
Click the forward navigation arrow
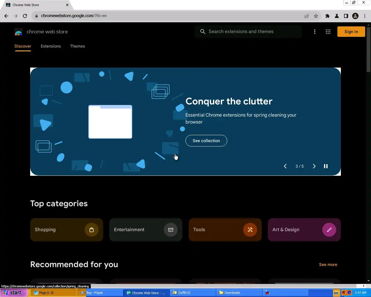16,16
